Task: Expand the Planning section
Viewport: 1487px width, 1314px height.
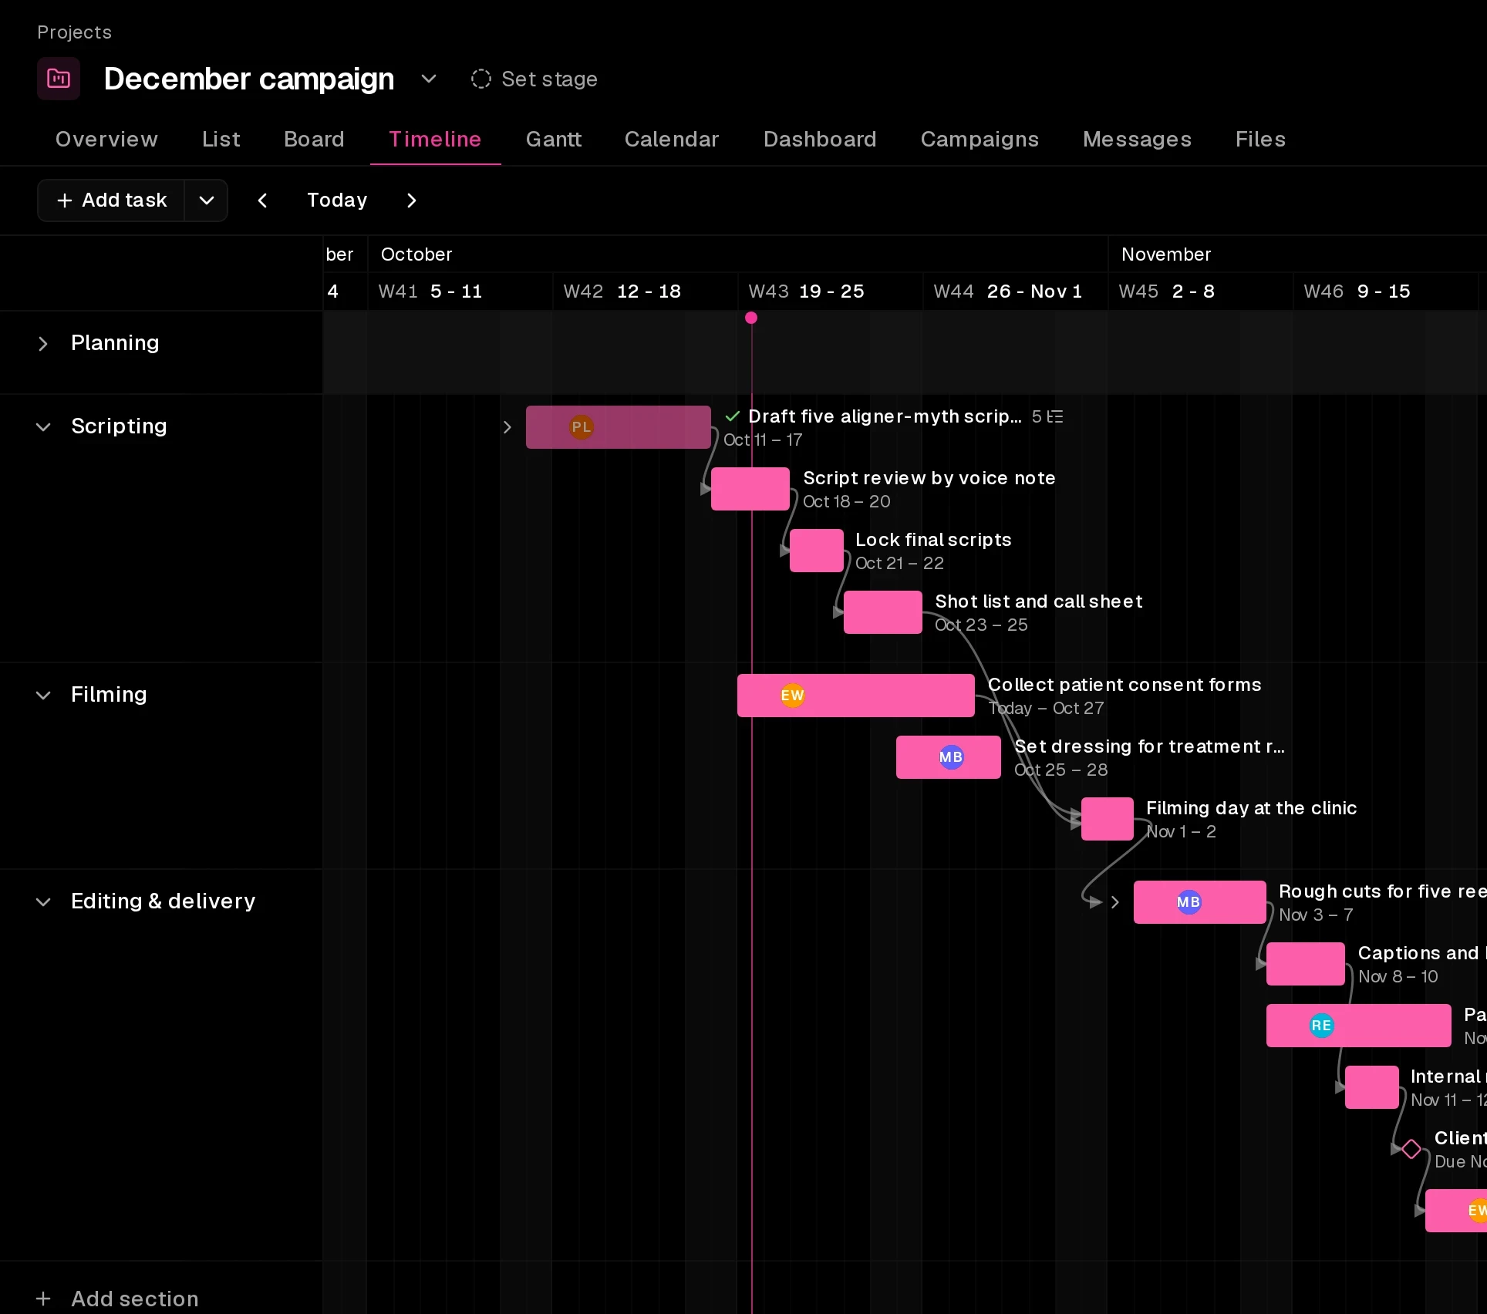Action: (x=43, y=344)
